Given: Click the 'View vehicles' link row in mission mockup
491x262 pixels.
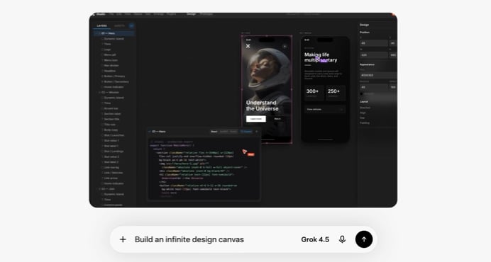Looking at the screenshot, I should pos(325,110).
